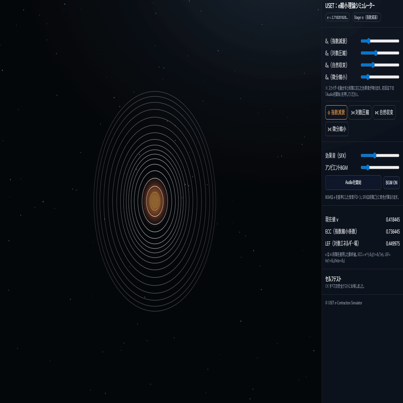Screen dimensions: 403x403
Task: Click the ECC (指数縮小係数) label
Action: [341, 231]
